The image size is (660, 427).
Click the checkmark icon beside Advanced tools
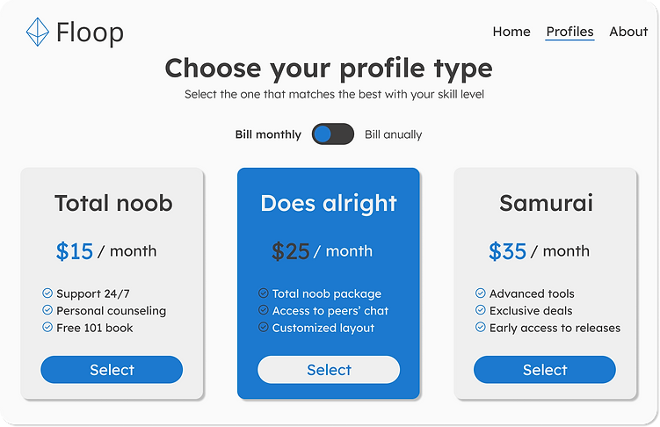pos(481,293)
